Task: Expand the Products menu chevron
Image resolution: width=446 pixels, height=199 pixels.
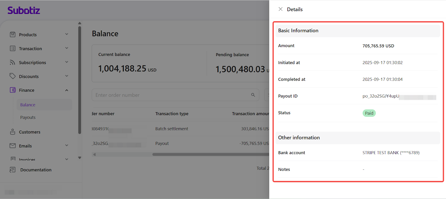Action: coord(67,34)
